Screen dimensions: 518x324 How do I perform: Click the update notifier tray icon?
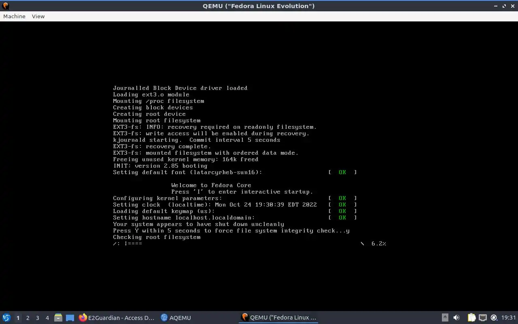[x=494, y=318]
